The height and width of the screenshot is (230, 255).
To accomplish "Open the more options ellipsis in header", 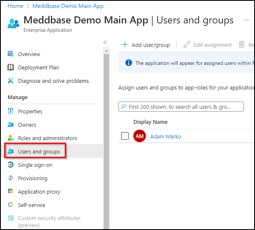I will [x=247, y=20].
